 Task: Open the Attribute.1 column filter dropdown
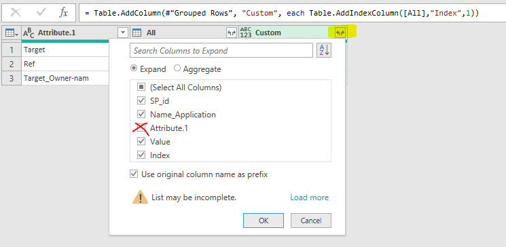[123, 33]
